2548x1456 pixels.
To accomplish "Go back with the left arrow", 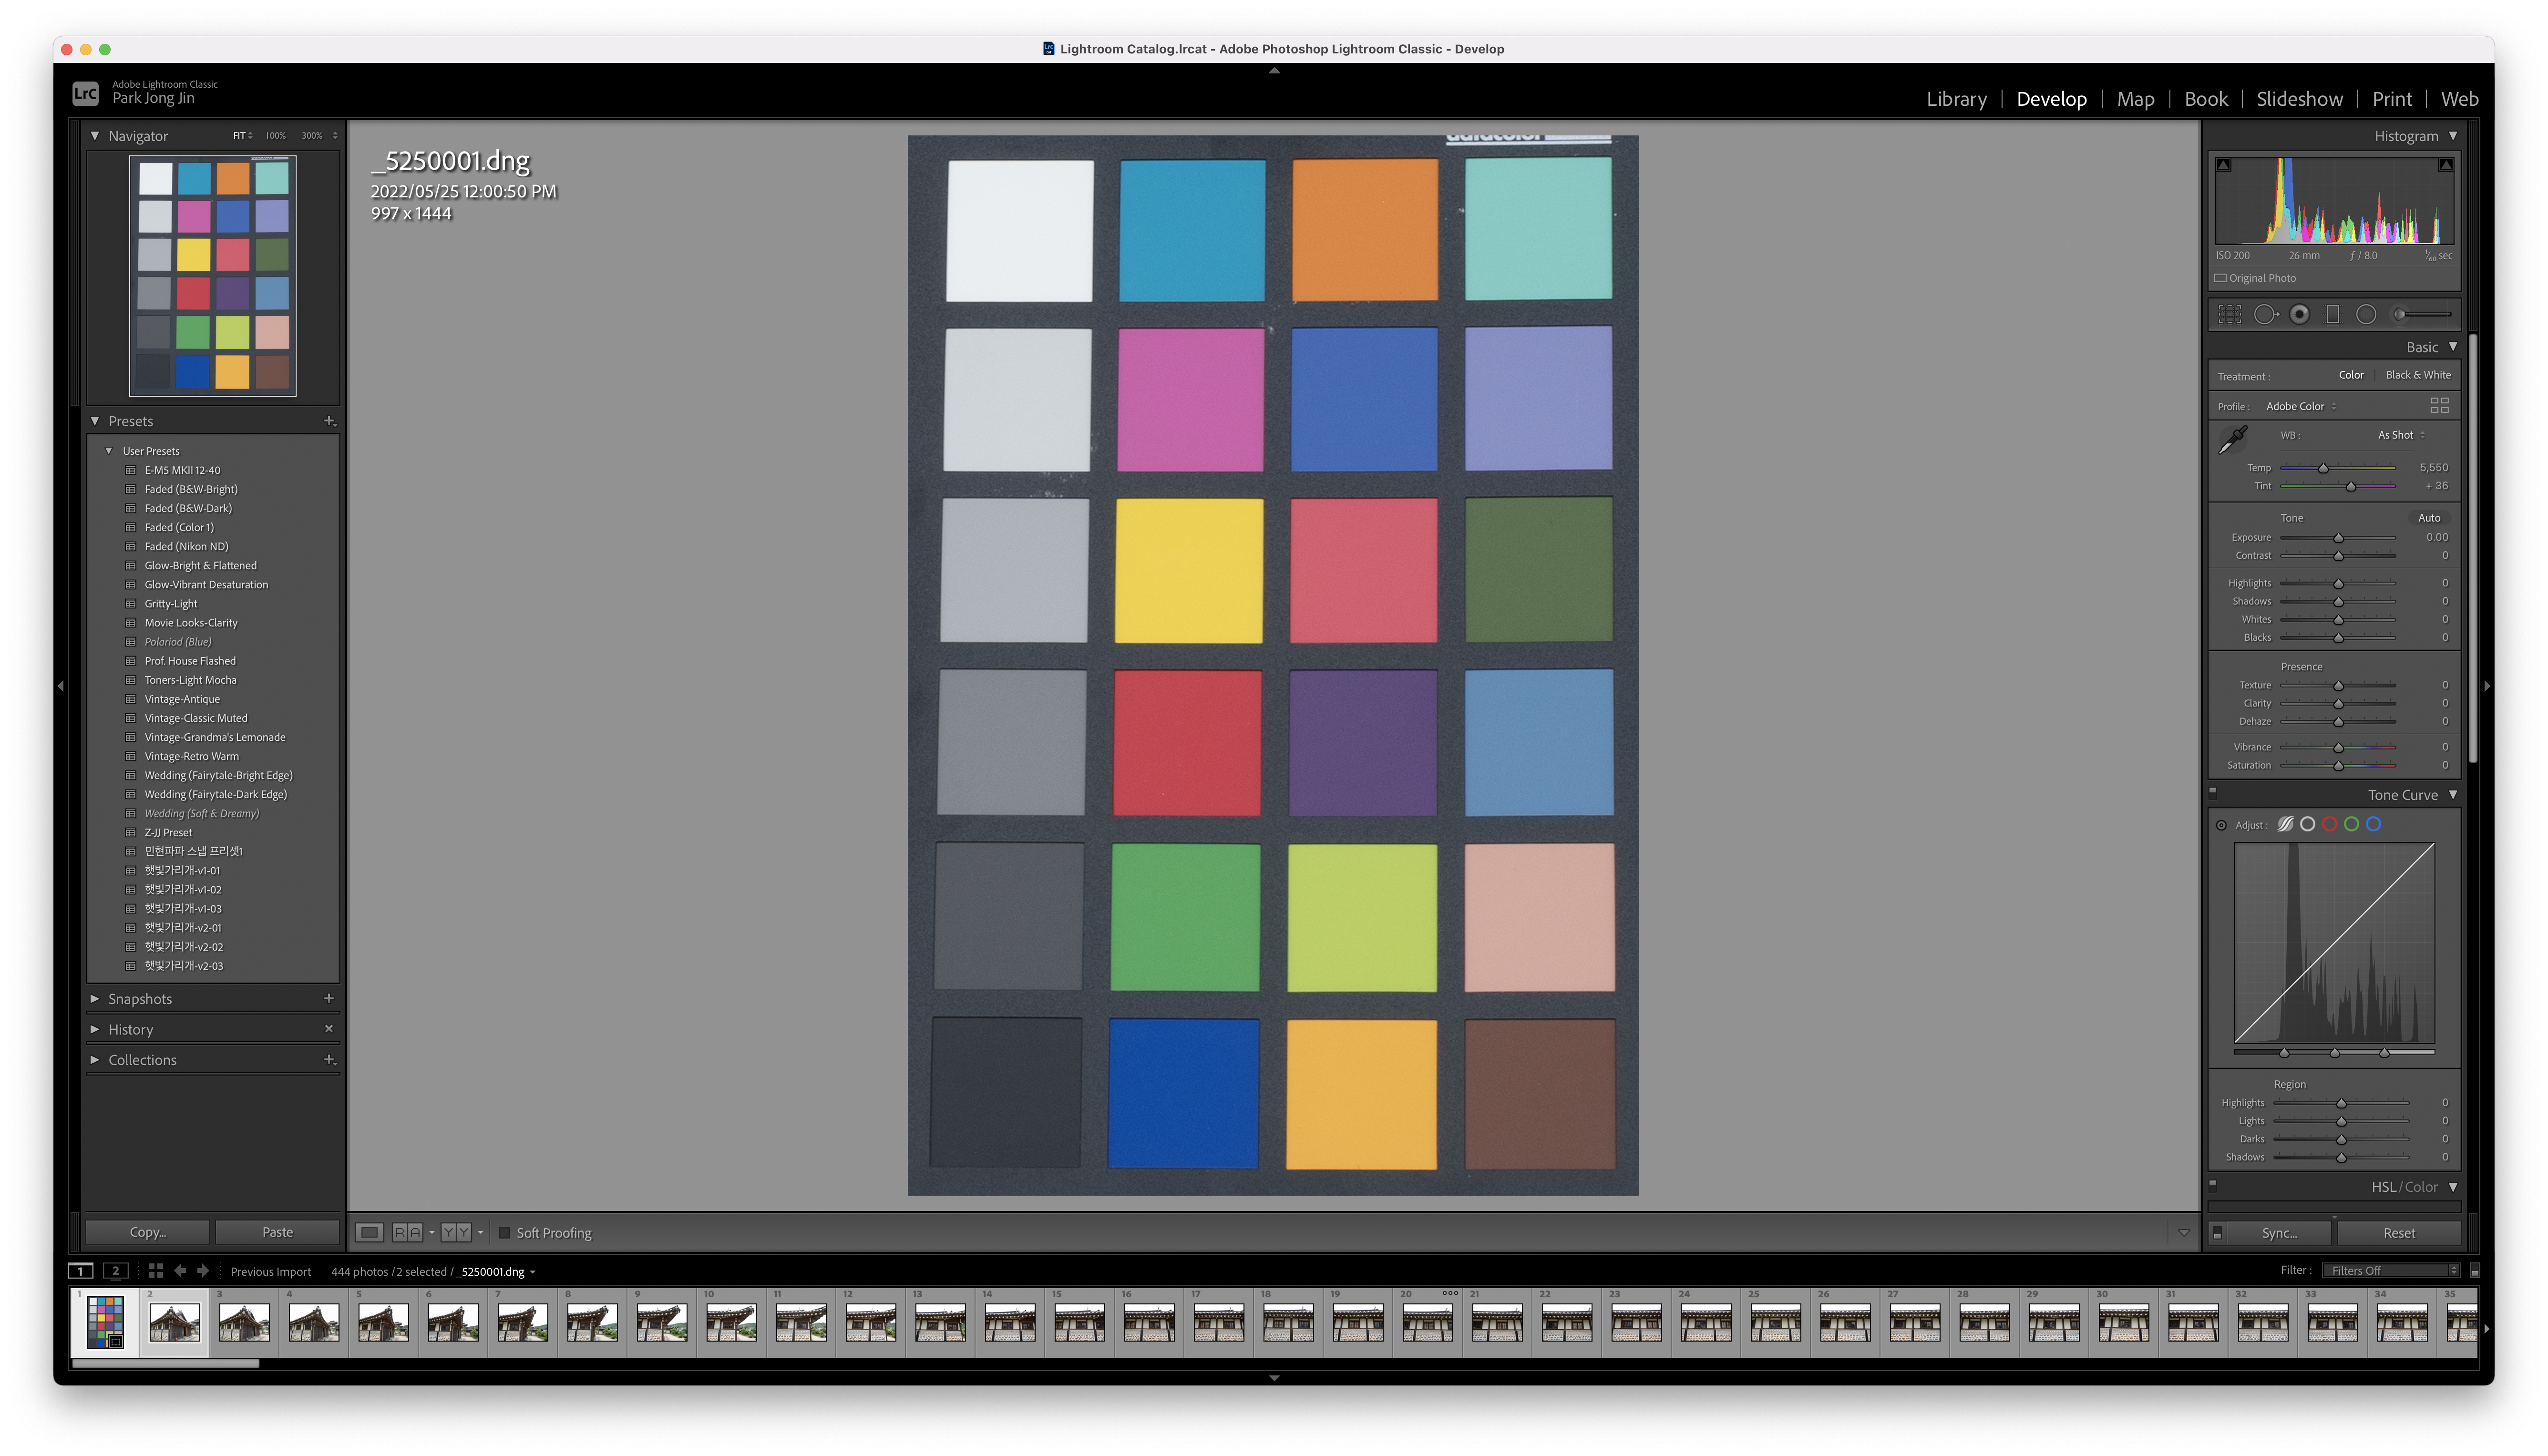I will 180,1271.
